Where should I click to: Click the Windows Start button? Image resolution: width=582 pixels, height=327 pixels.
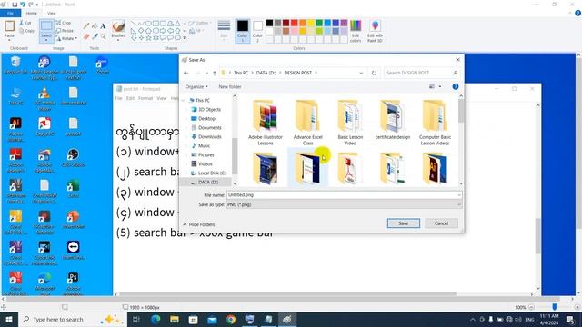click(8, 319)
